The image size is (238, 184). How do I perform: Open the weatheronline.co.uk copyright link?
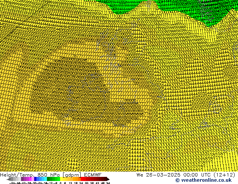pyautogui.click(x=203, y=180)
